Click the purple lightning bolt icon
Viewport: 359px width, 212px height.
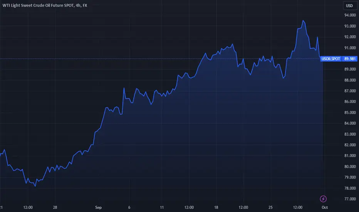(323, 199)
